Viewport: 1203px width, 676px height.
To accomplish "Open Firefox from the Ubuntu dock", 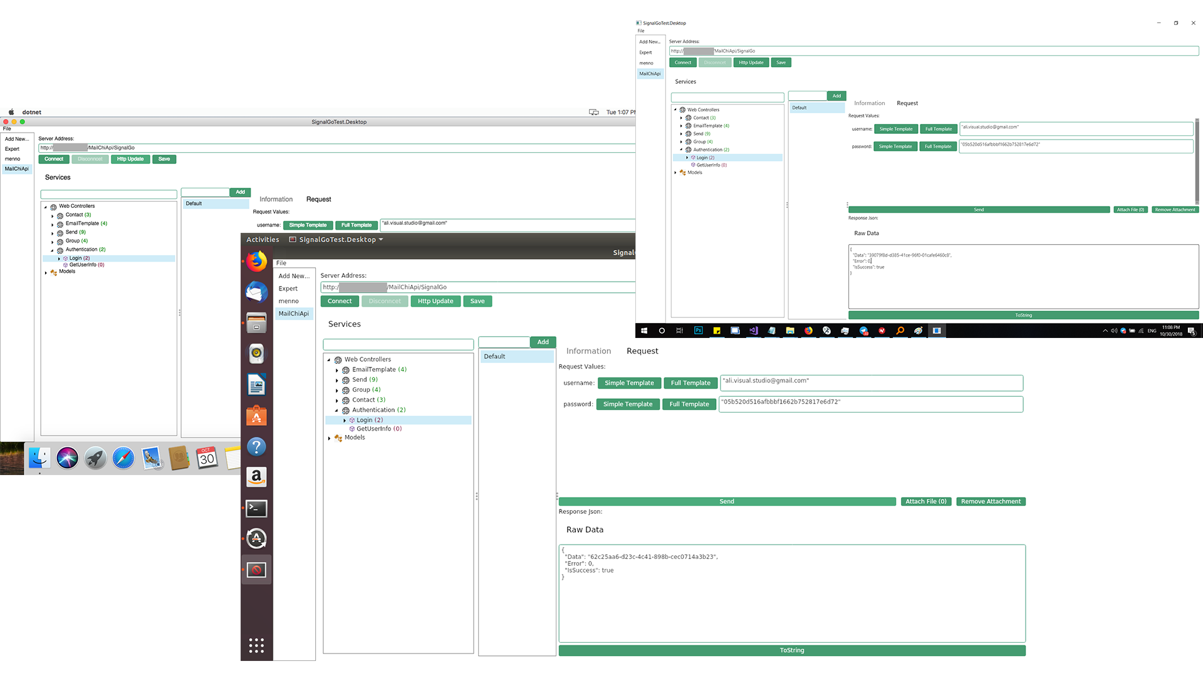I will [x=256, y=262].
